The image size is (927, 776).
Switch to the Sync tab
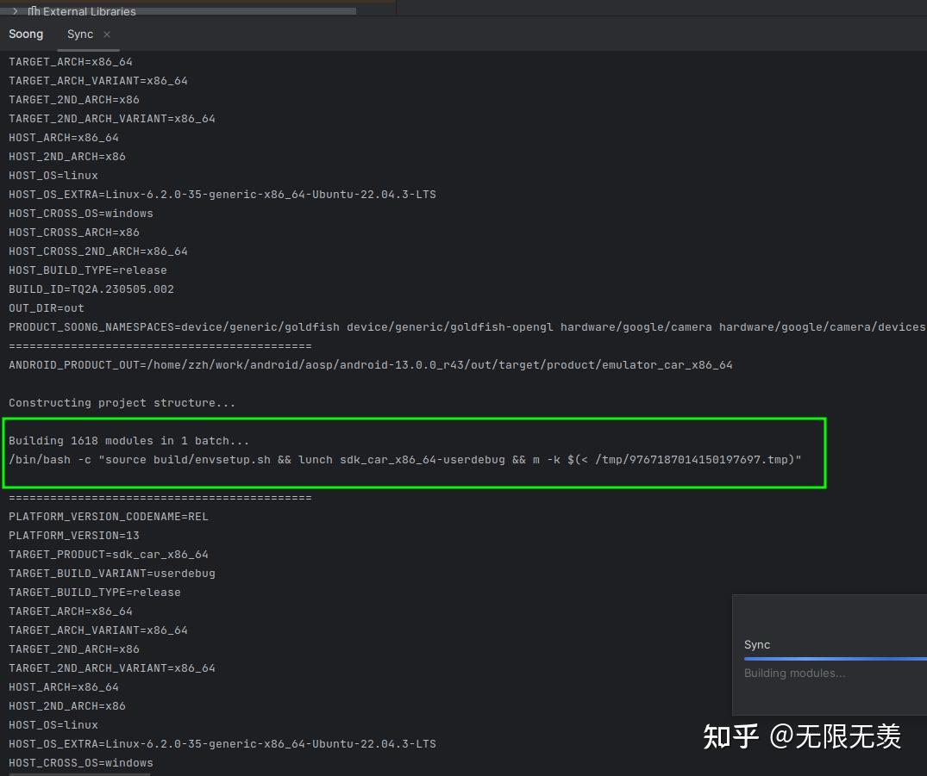click(80, 34)
